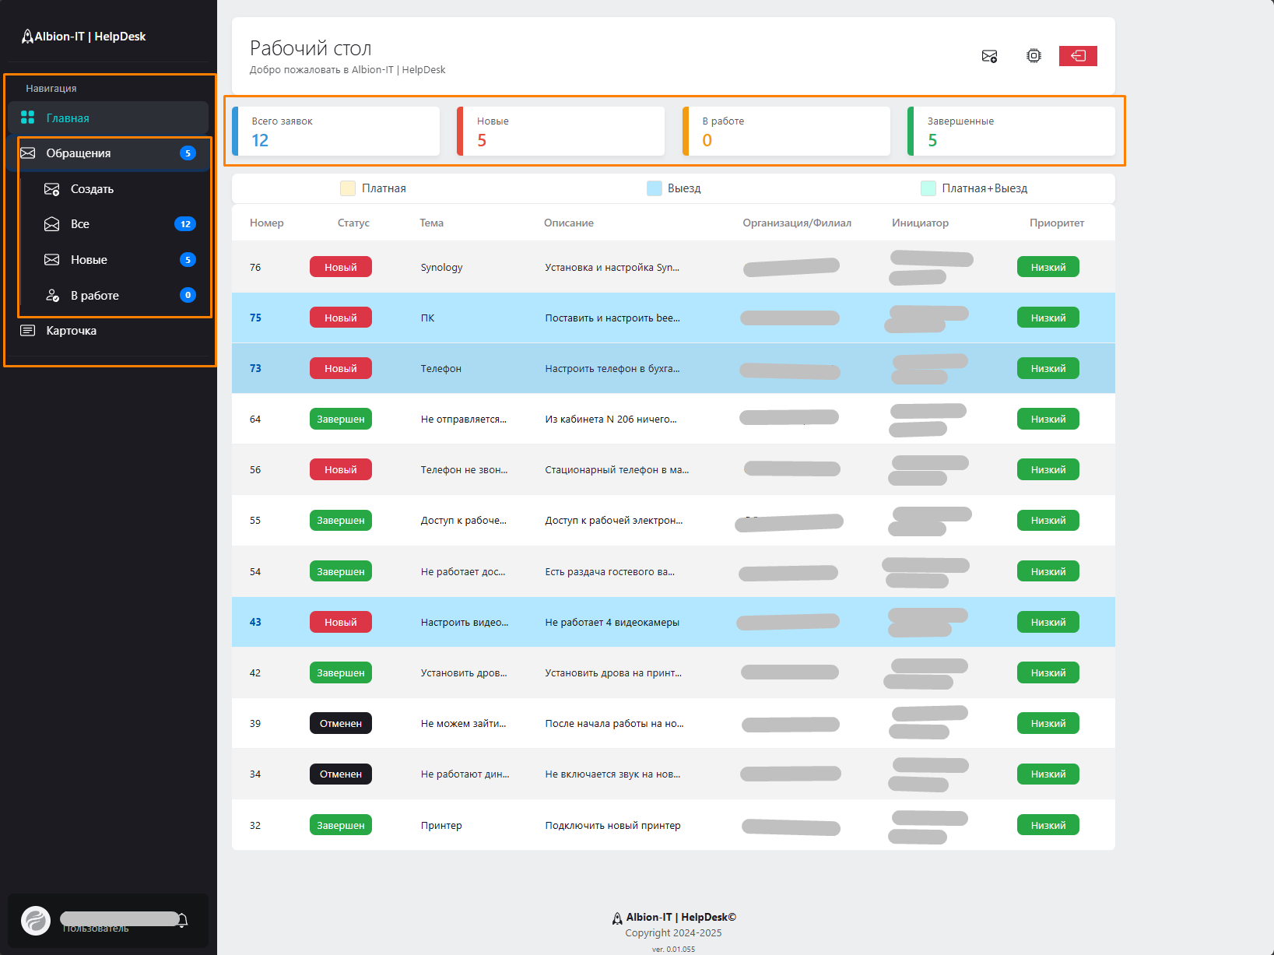Viewport: 1274px width, 955px height.
Task: Click the notification bell icon
Action: click(x=183, y=920)
